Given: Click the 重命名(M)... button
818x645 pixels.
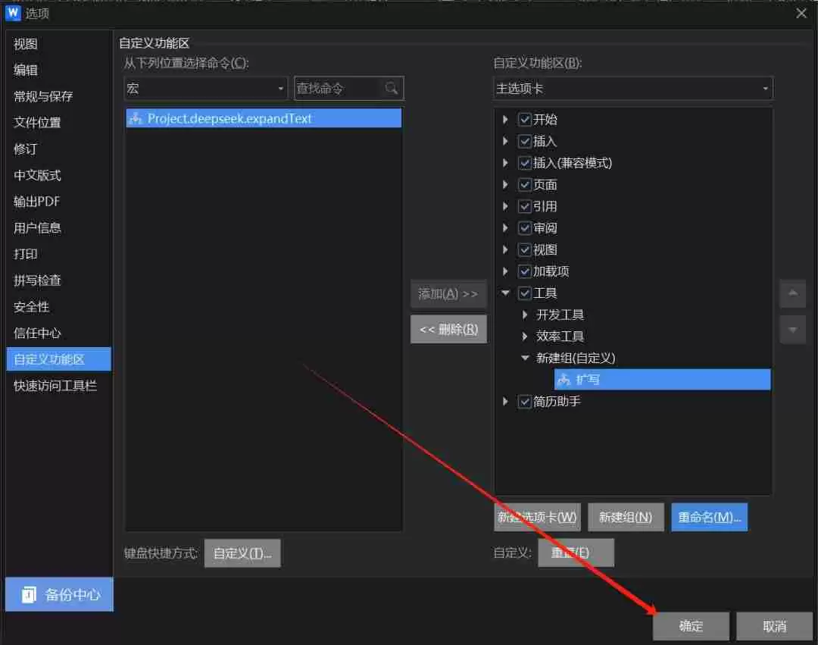Looking at the screenshot, I should [x=709, y=517].
